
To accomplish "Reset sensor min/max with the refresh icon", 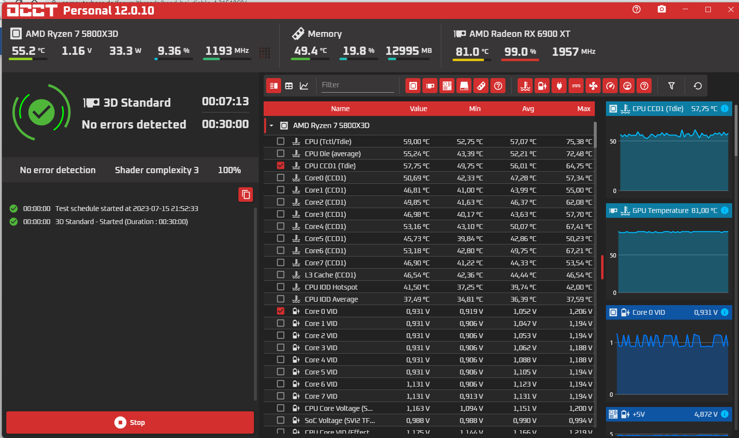I will coord(698,86).
